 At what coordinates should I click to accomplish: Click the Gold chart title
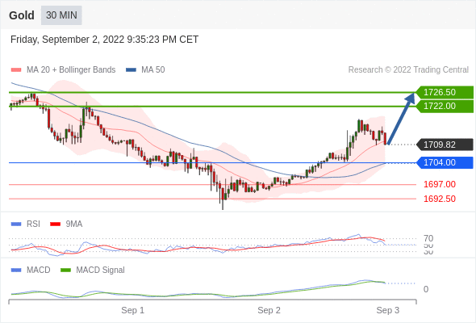22,15
